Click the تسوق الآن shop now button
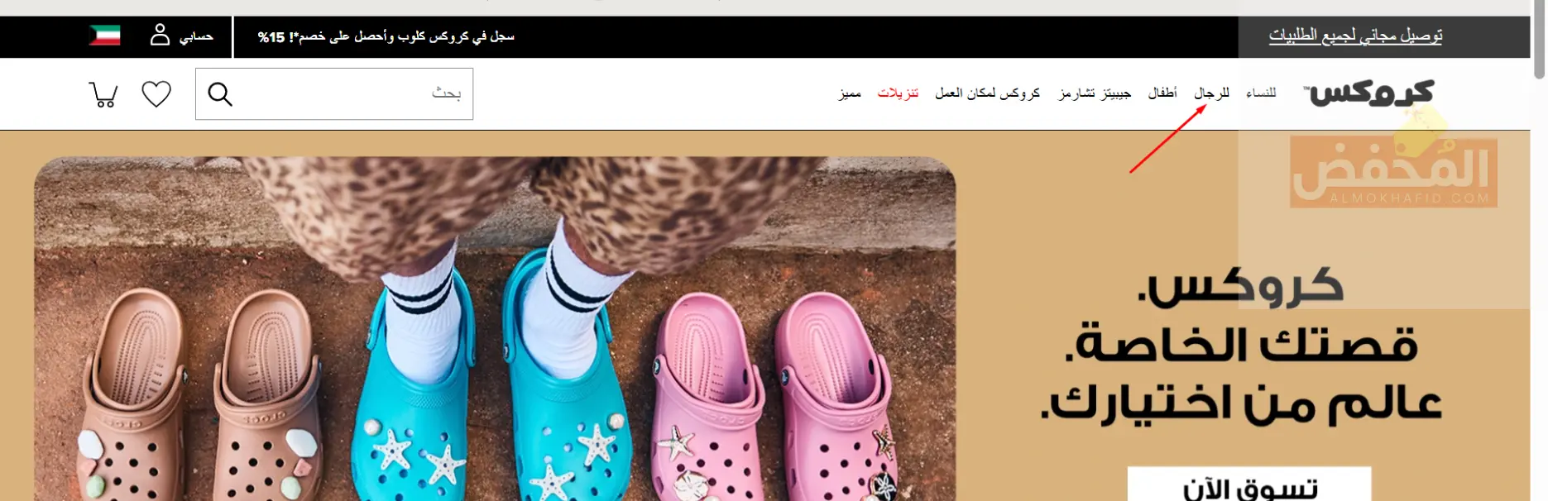This screenshot has width=1548, height=501. (1249, 484)
